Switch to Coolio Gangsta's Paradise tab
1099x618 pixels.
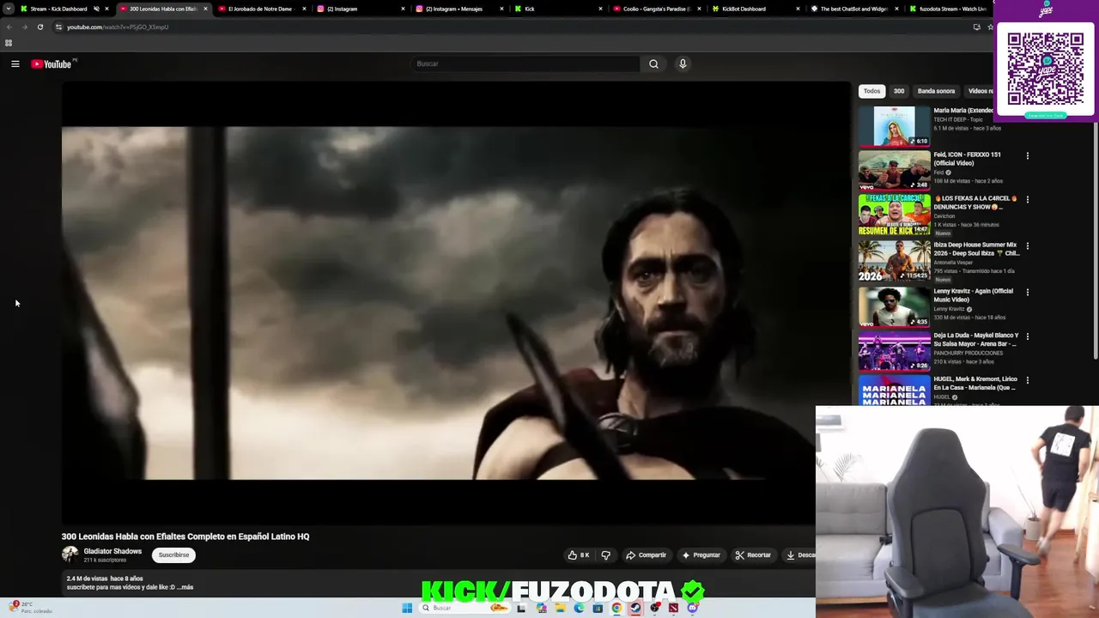point(657,9)
